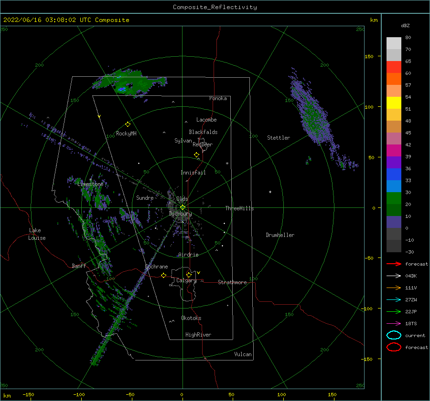This screenshot has width=430, height=401.
Task: Select the white 04DK arrow legend symbol
Action: point(394,276)
